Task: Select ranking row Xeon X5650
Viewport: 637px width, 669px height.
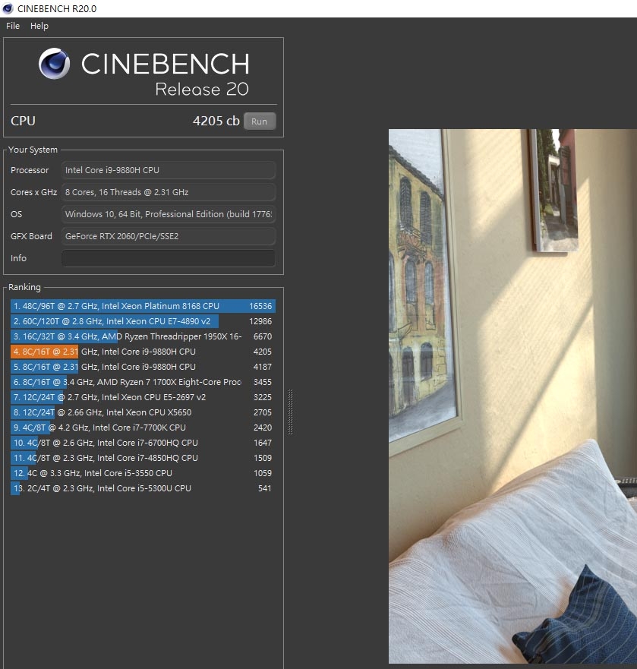Action: (x=143, y=412)
